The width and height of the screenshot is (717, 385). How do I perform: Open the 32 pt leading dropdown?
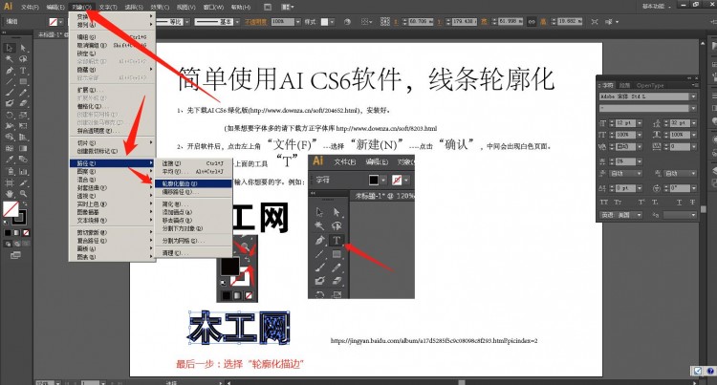(693, 123)
